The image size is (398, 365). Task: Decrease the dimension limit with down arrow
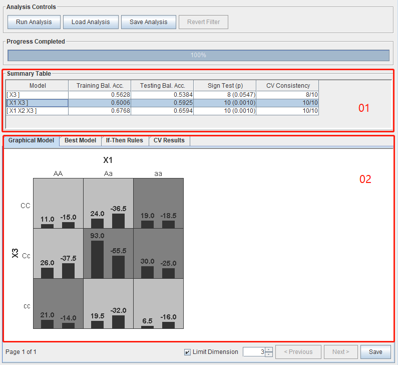(x=269, y=354)
